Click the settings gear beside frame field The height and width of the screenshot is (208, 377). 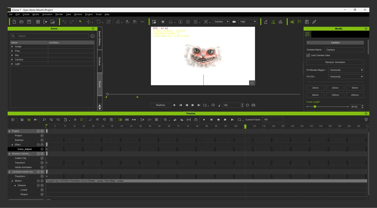click(247, 105)
